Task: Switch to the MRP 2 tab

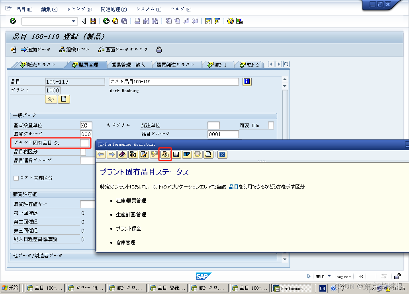Action: [x=249, y=65]
